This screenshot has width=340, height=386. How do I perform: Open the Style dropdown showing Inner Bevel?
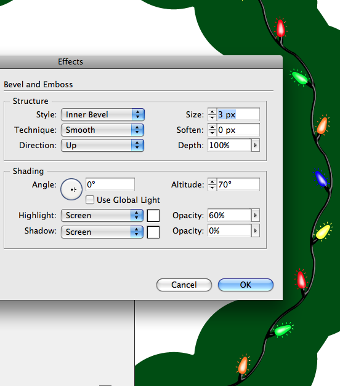103,115
